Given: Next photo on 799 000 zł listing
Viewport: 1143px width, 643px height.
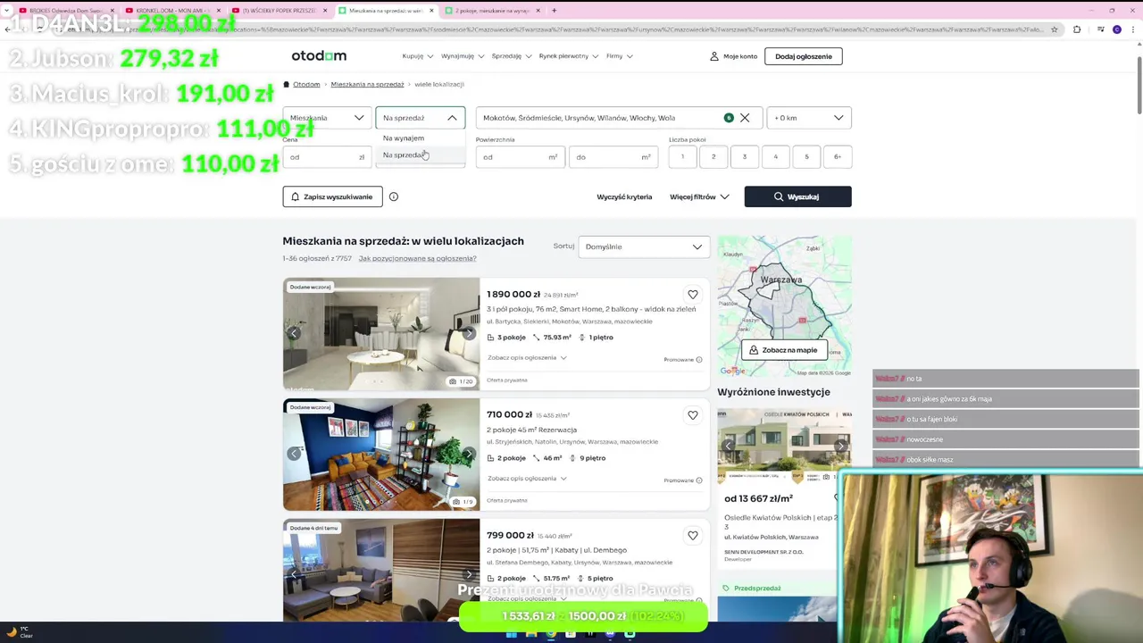Looking at the screenshot, I should tap(469, 574).
